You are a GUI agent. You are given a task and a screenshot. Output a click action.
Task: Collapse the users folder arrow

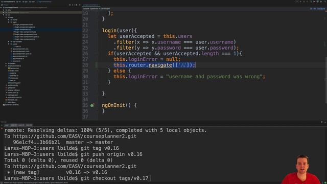9,44
